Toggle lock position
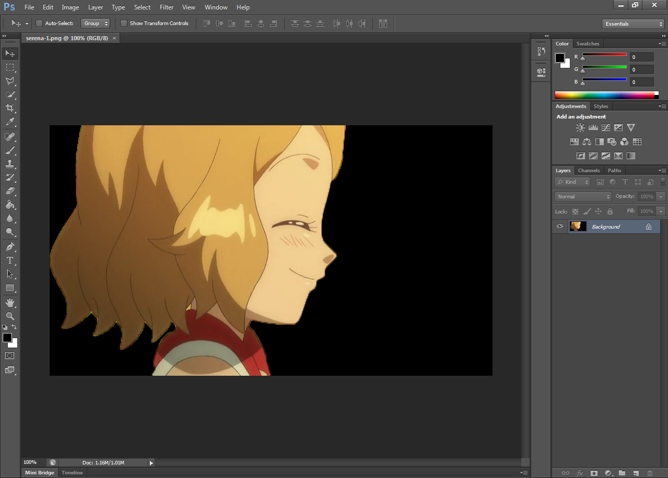The width and height of the screenshot is (668, 478). point(598,211)
